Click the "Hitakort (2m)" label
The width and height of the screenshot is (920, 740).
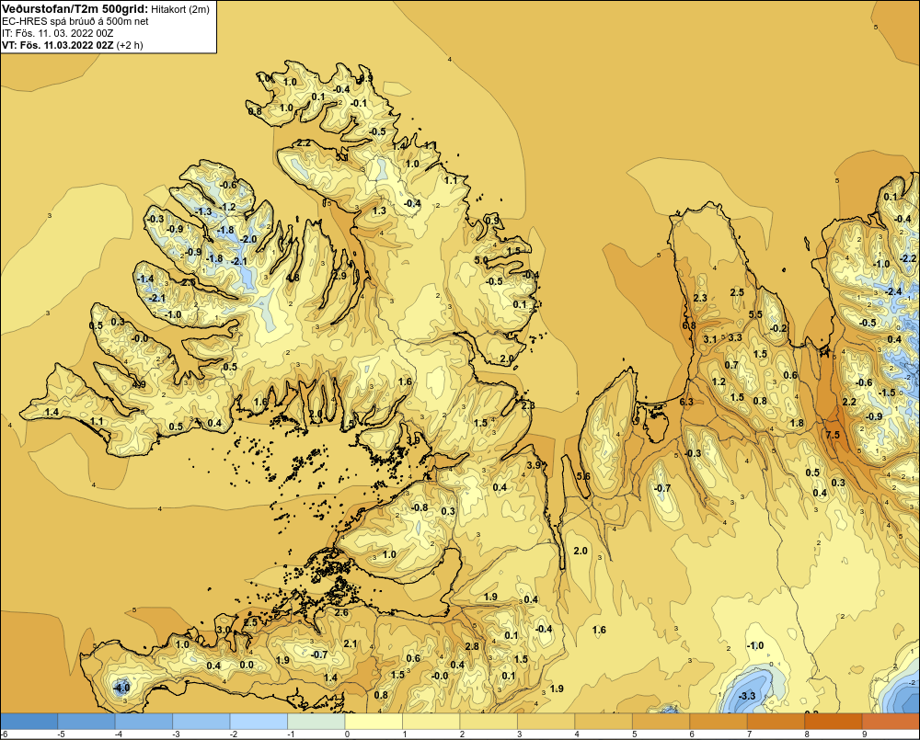[x=179, y=9]
